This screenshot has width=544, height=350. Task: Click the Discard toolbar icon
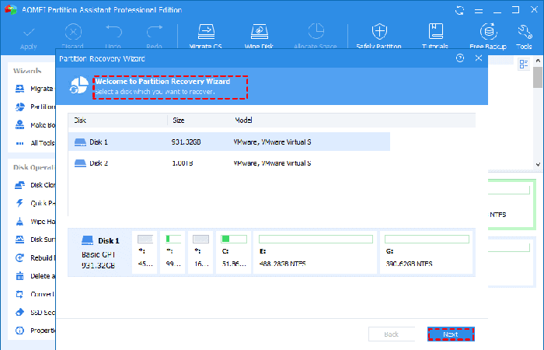(73, 33)
